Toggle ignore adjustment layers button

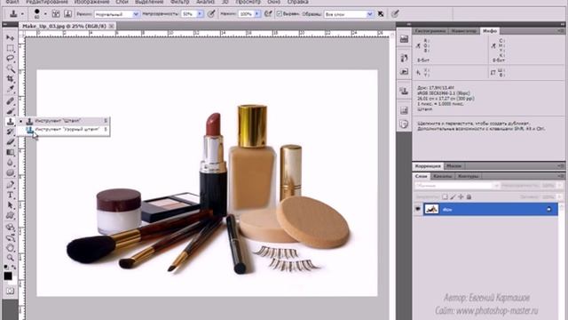point(381,14)
